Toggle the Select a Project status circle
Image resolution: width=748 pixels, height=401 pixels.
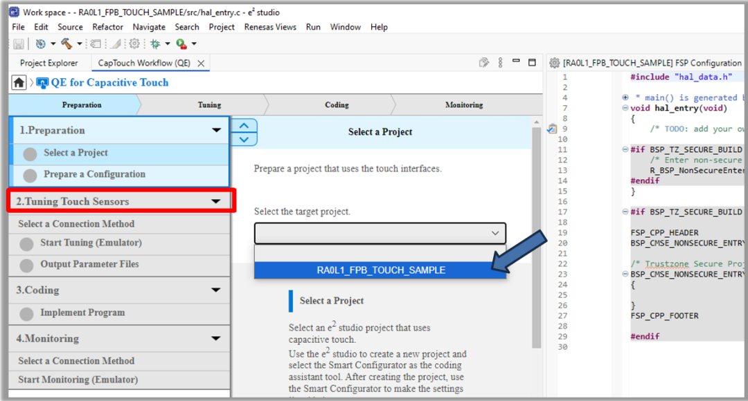30,154
